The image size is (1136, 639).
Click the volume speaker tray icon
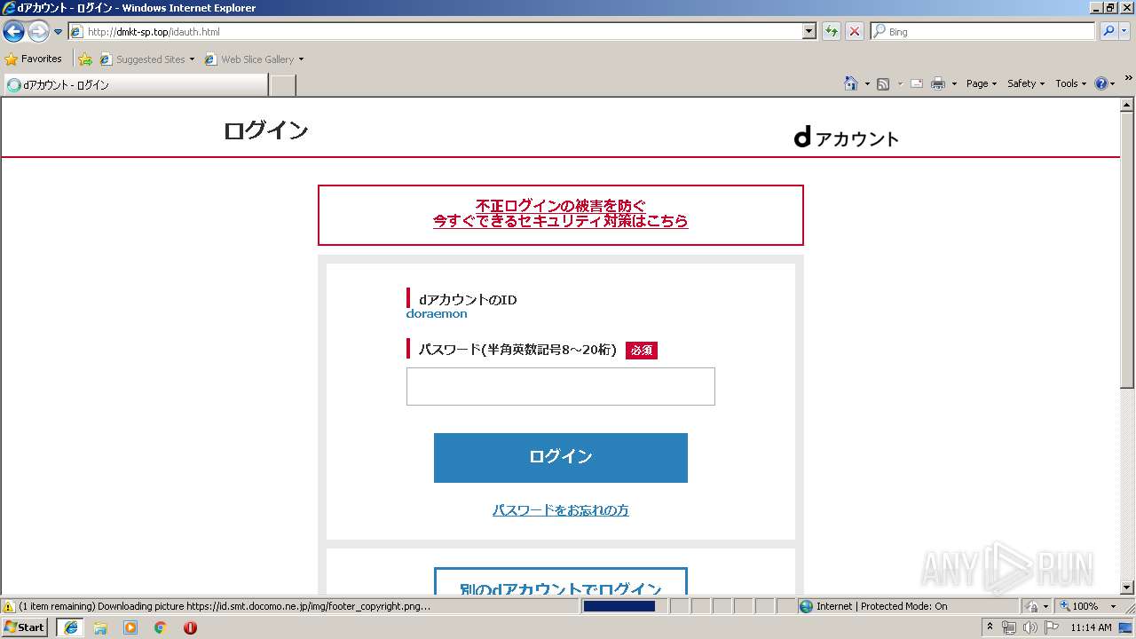coord(1029,627)
